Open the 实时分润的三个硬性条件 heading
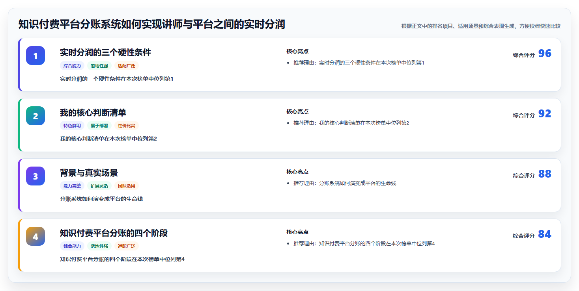Image resolution: width=579 pixels, height=291 pixels. tap(105, 52)
